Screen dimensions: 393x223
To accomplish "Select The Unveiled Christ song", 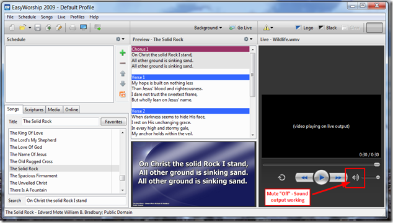I will (29, 183).
